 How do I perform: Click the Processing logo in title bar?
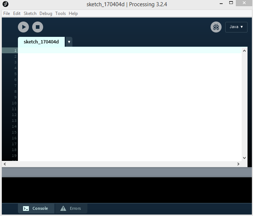pyautogui.click(x=5, y=4)
